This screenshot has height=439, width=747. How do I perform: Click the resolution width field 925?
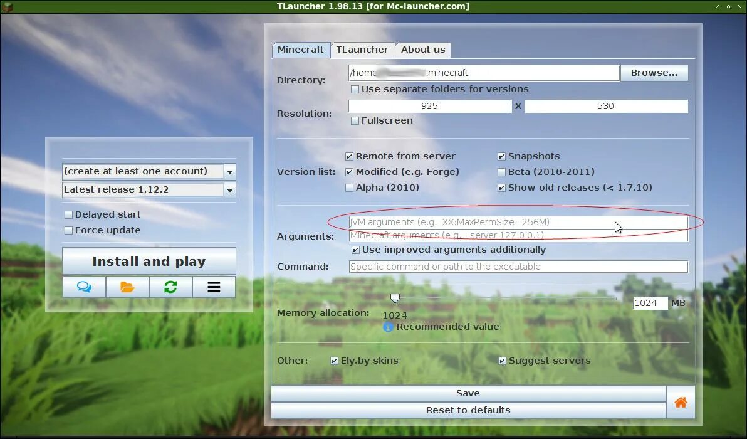(x=430, y=106)
